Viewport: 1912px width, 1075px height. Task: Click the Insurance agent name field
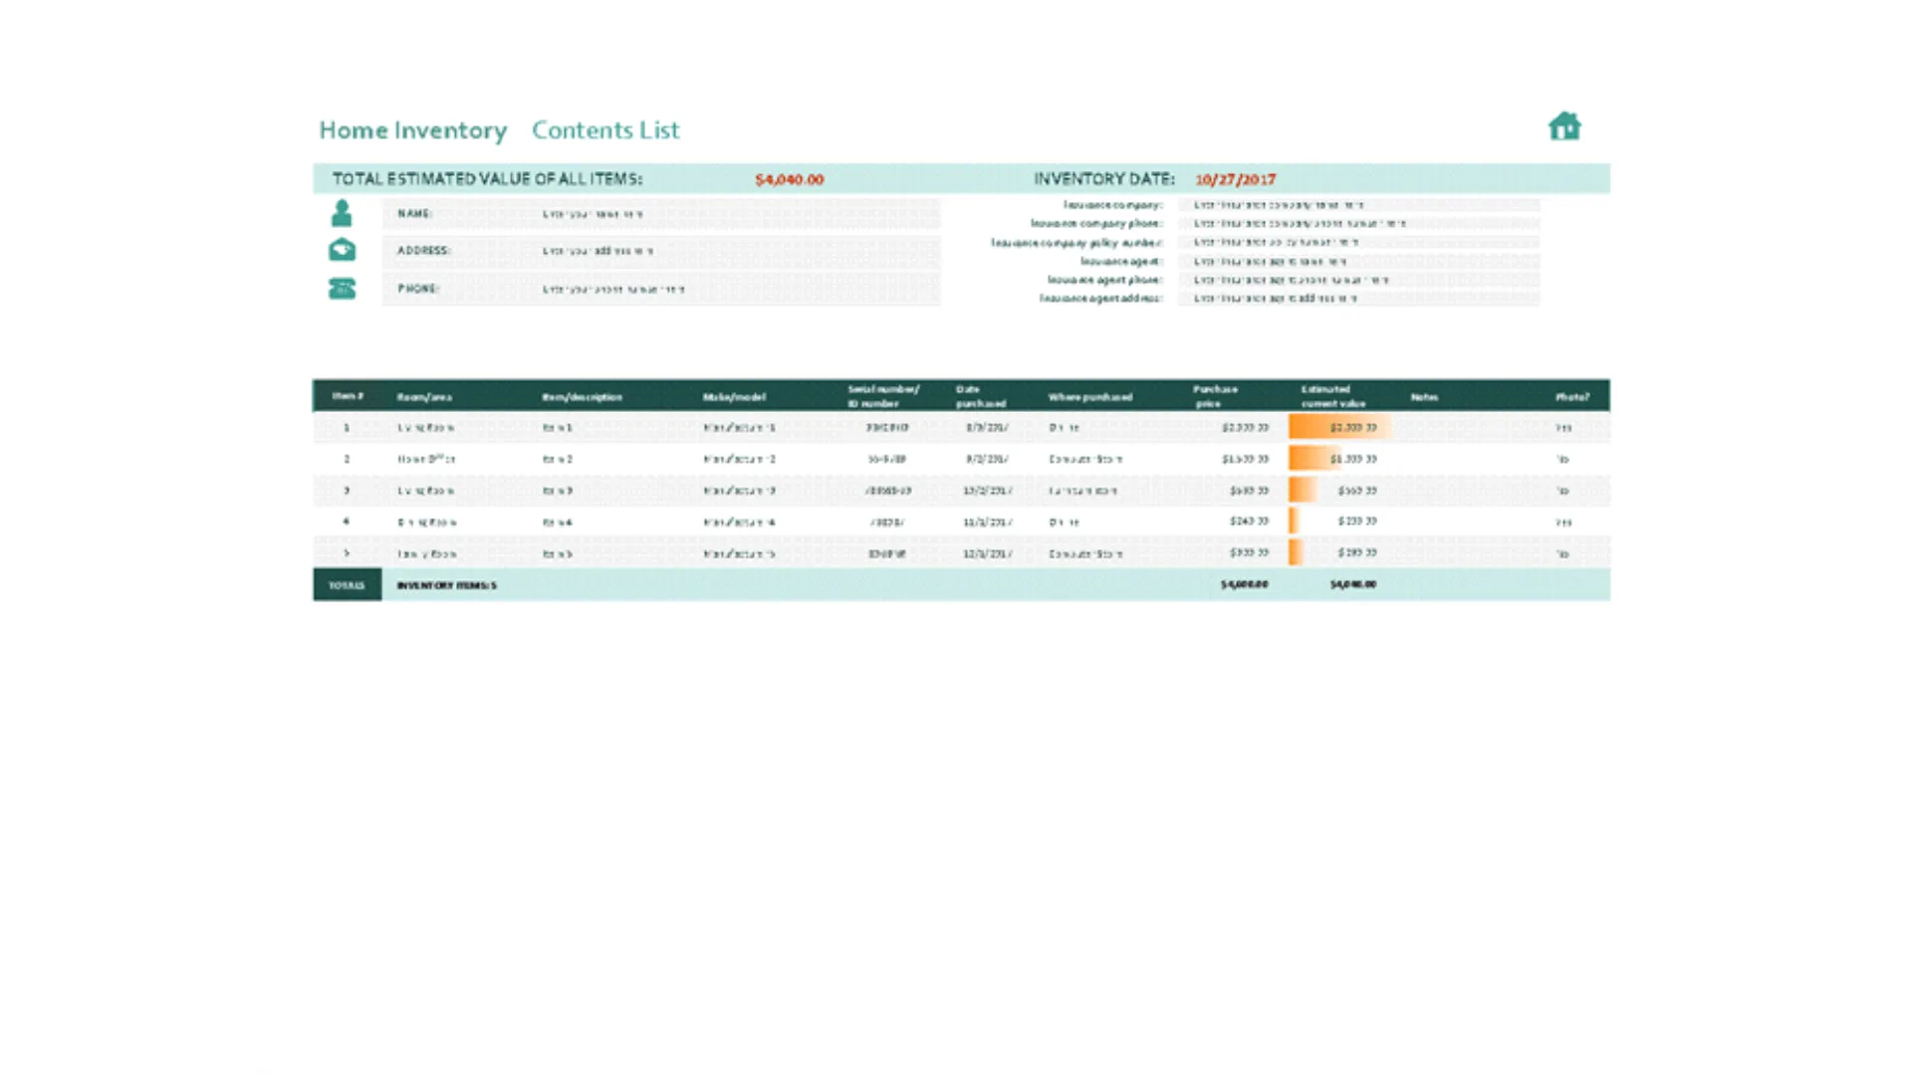pyautogui.click(x=1359, y=262)
